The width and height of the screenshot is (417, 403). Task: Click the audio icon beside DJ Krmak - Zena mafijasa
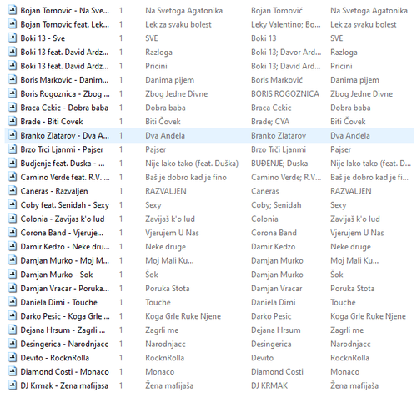tap(13, 385)
